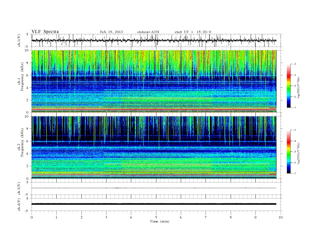Click the log(PSD) label beside ch.2 color bar
Screen dimensions: 316x244
pyautogui.click(x=298, y=153)
